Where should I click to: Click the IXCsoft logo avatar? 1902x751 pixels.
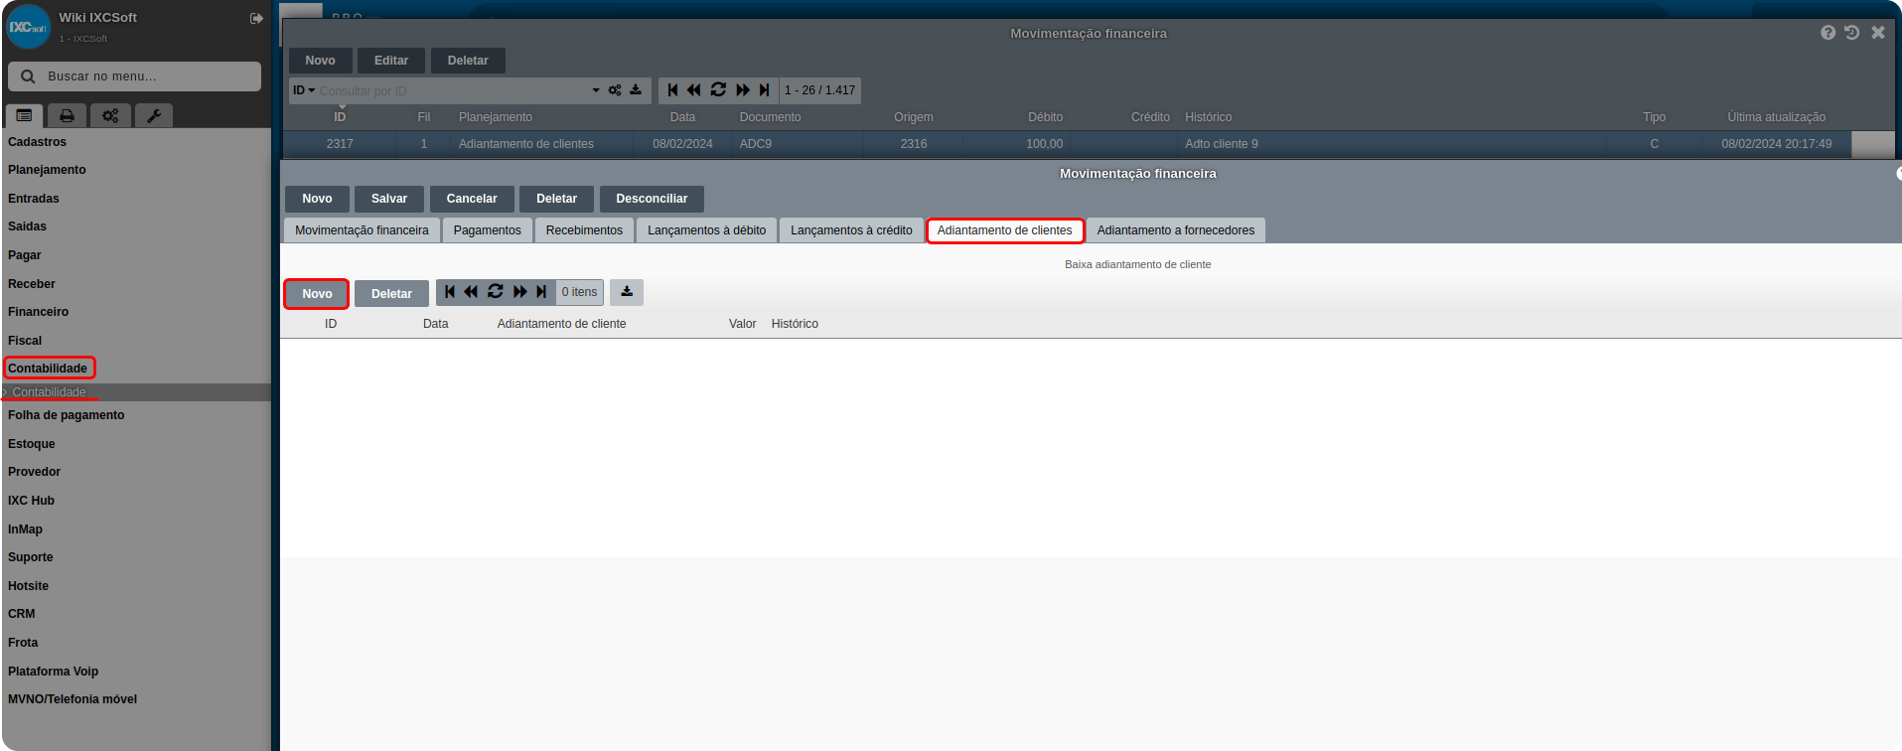pos(28,27)
